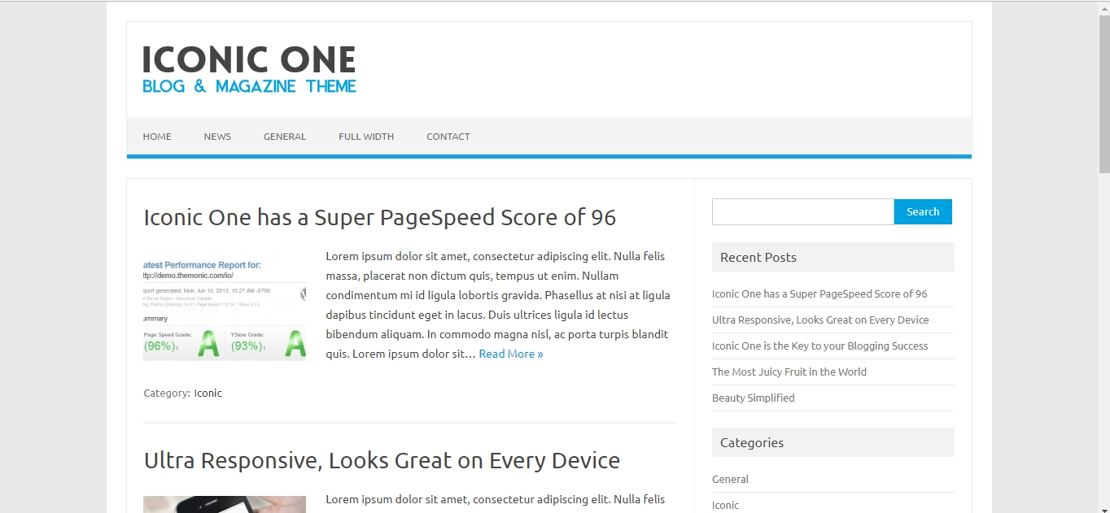Image resolution: width=1110 pixels, height=513 pixels.
Task: Open recent post Beauty Simplified
Action: click(x=753, y=398)
